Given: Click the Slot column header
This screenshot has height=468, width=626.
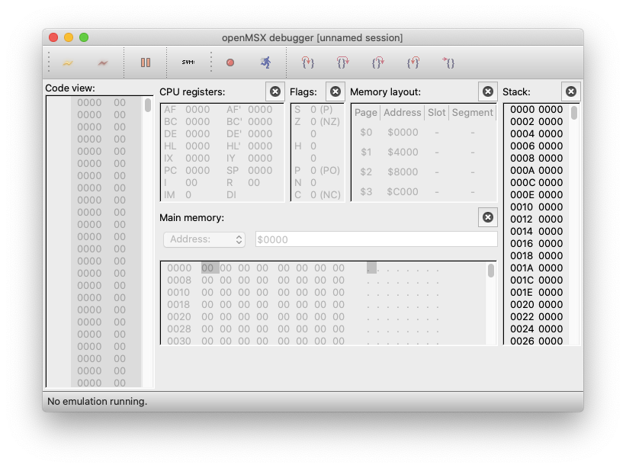Looking at the screenshot, I should 436,113.
